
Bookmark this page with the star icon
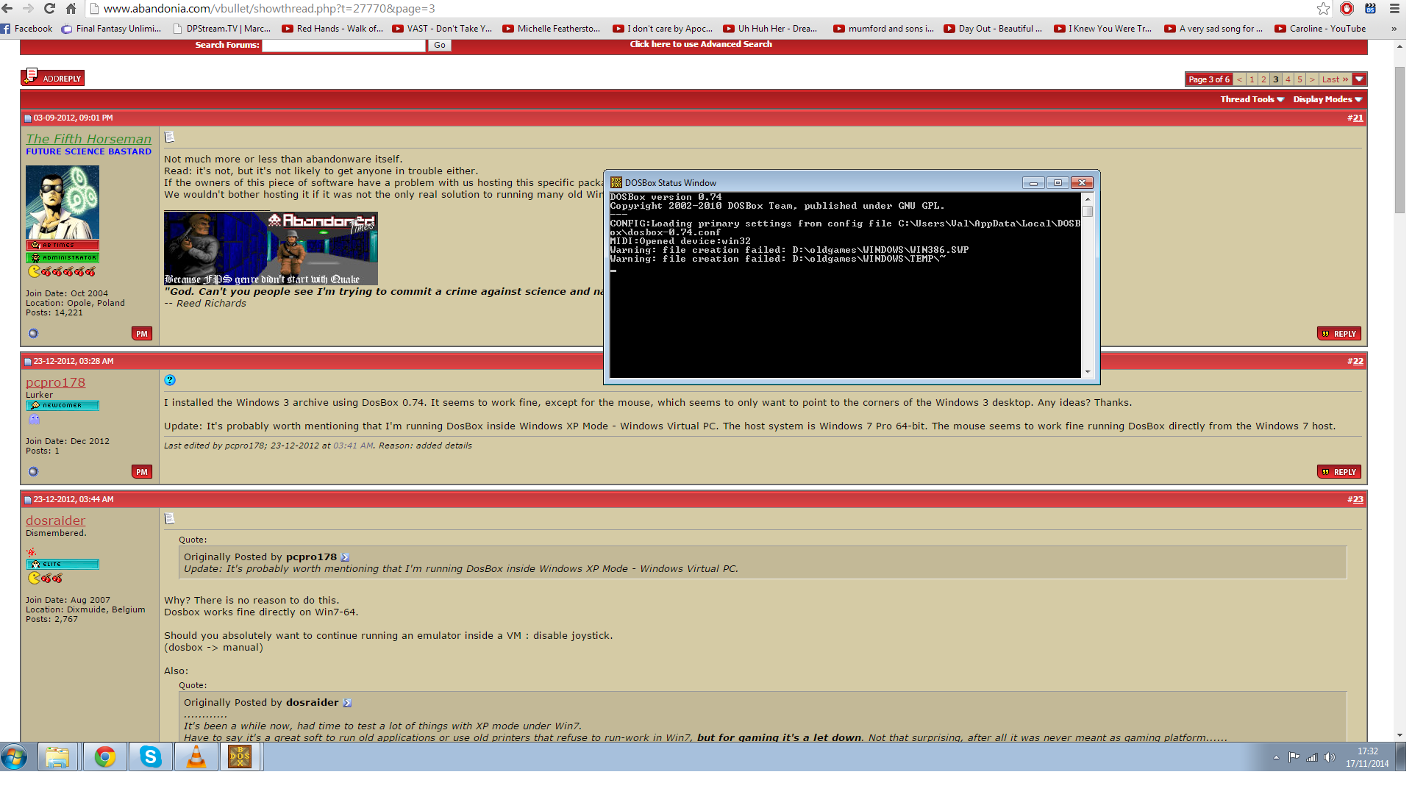pos(1323,9)
